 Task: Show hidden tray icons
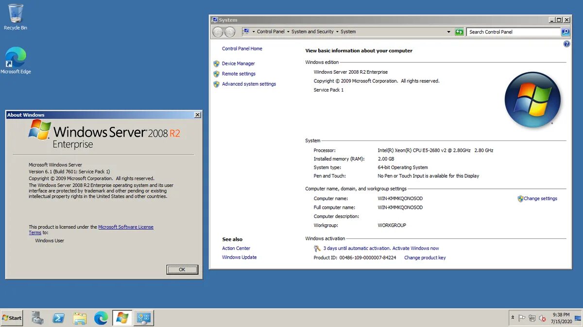pyautogui.click(x=513, y=318)
